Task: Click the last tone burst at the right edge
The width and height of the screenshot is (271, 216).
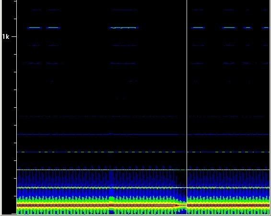Action: tap(266, 28)
